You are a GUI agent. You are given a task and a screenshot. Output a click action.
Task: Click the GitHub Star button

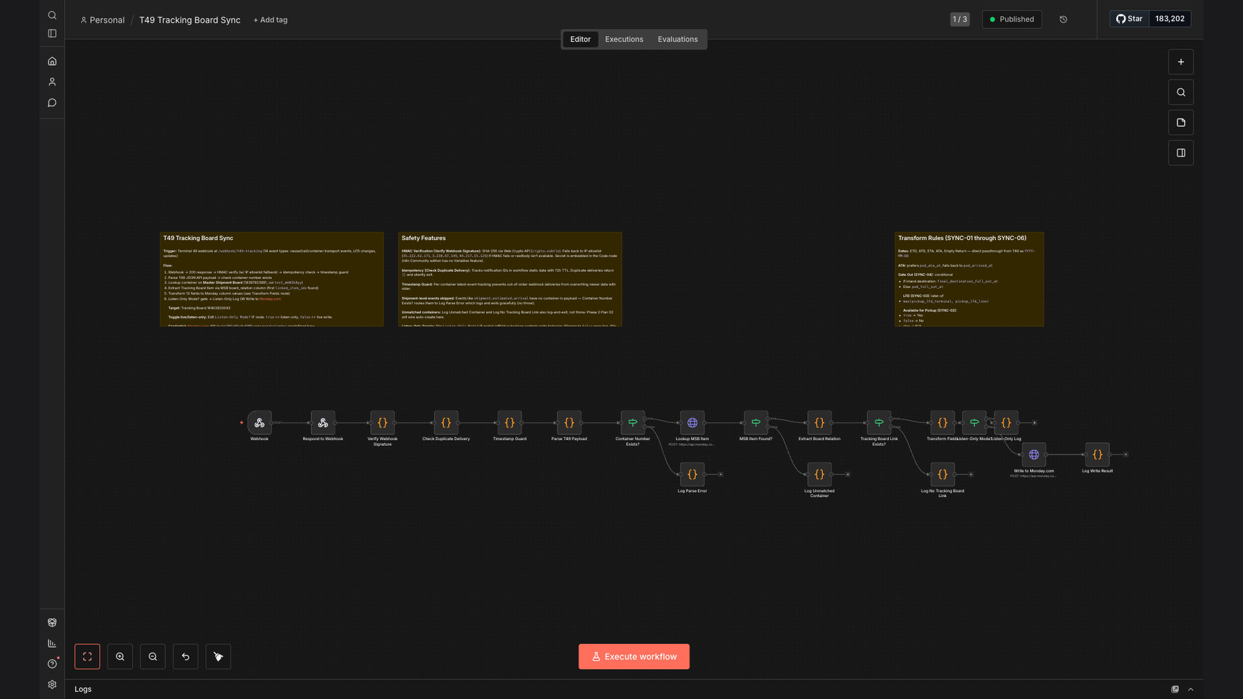coord(1129,19)
